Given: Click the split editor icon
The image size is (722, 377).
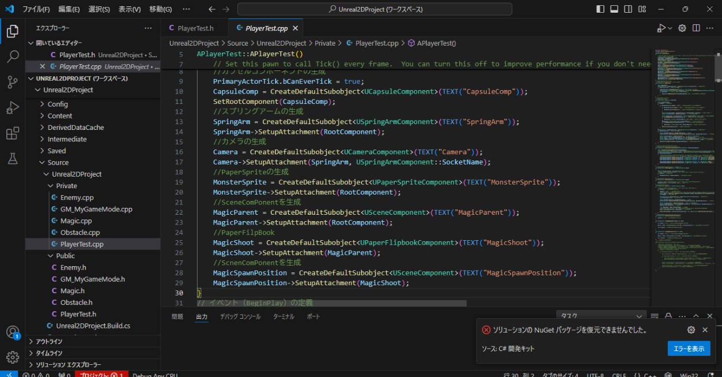Looking at the screenshot, I should pyautogui.click(x=696, y=28).
